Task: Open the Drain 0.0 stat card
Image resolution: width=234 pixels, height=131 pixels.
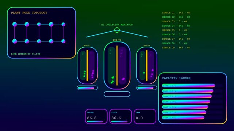Action: [145, 116]
